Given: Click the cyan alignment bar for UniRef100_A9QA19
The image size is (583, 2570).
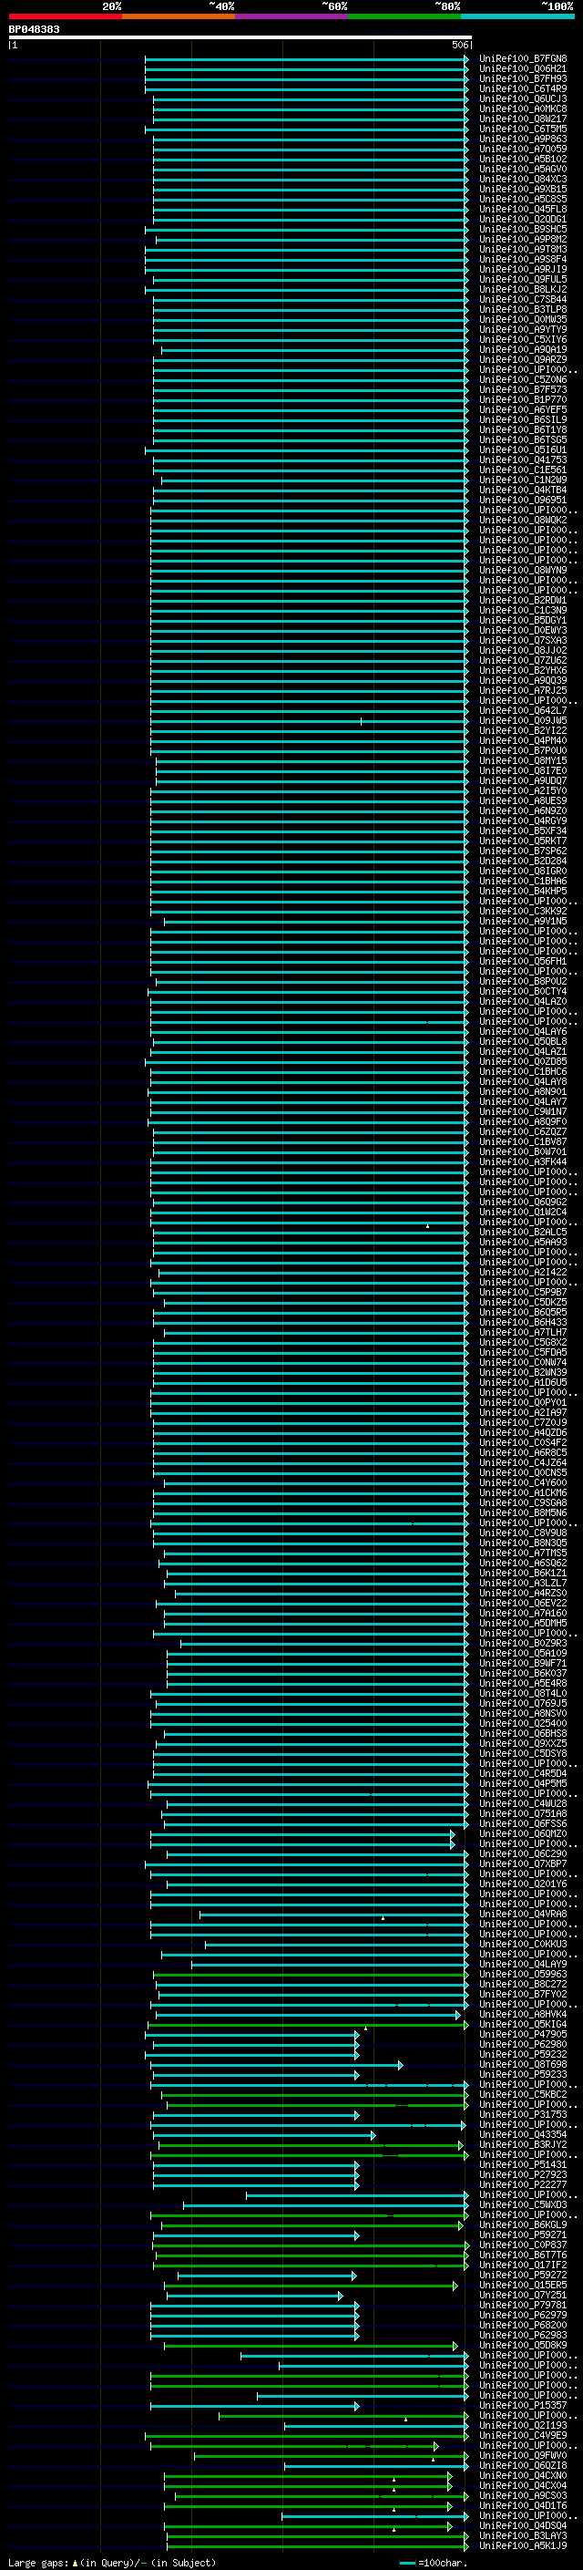Looking at the screenshot, I should pyautogui.click(x=315, y=350).
